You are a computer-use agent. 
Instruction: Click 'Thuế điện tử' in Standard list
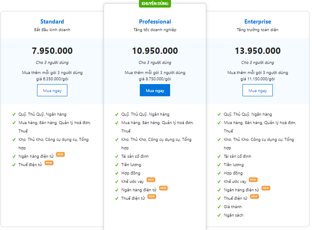(x=30, y=164)
